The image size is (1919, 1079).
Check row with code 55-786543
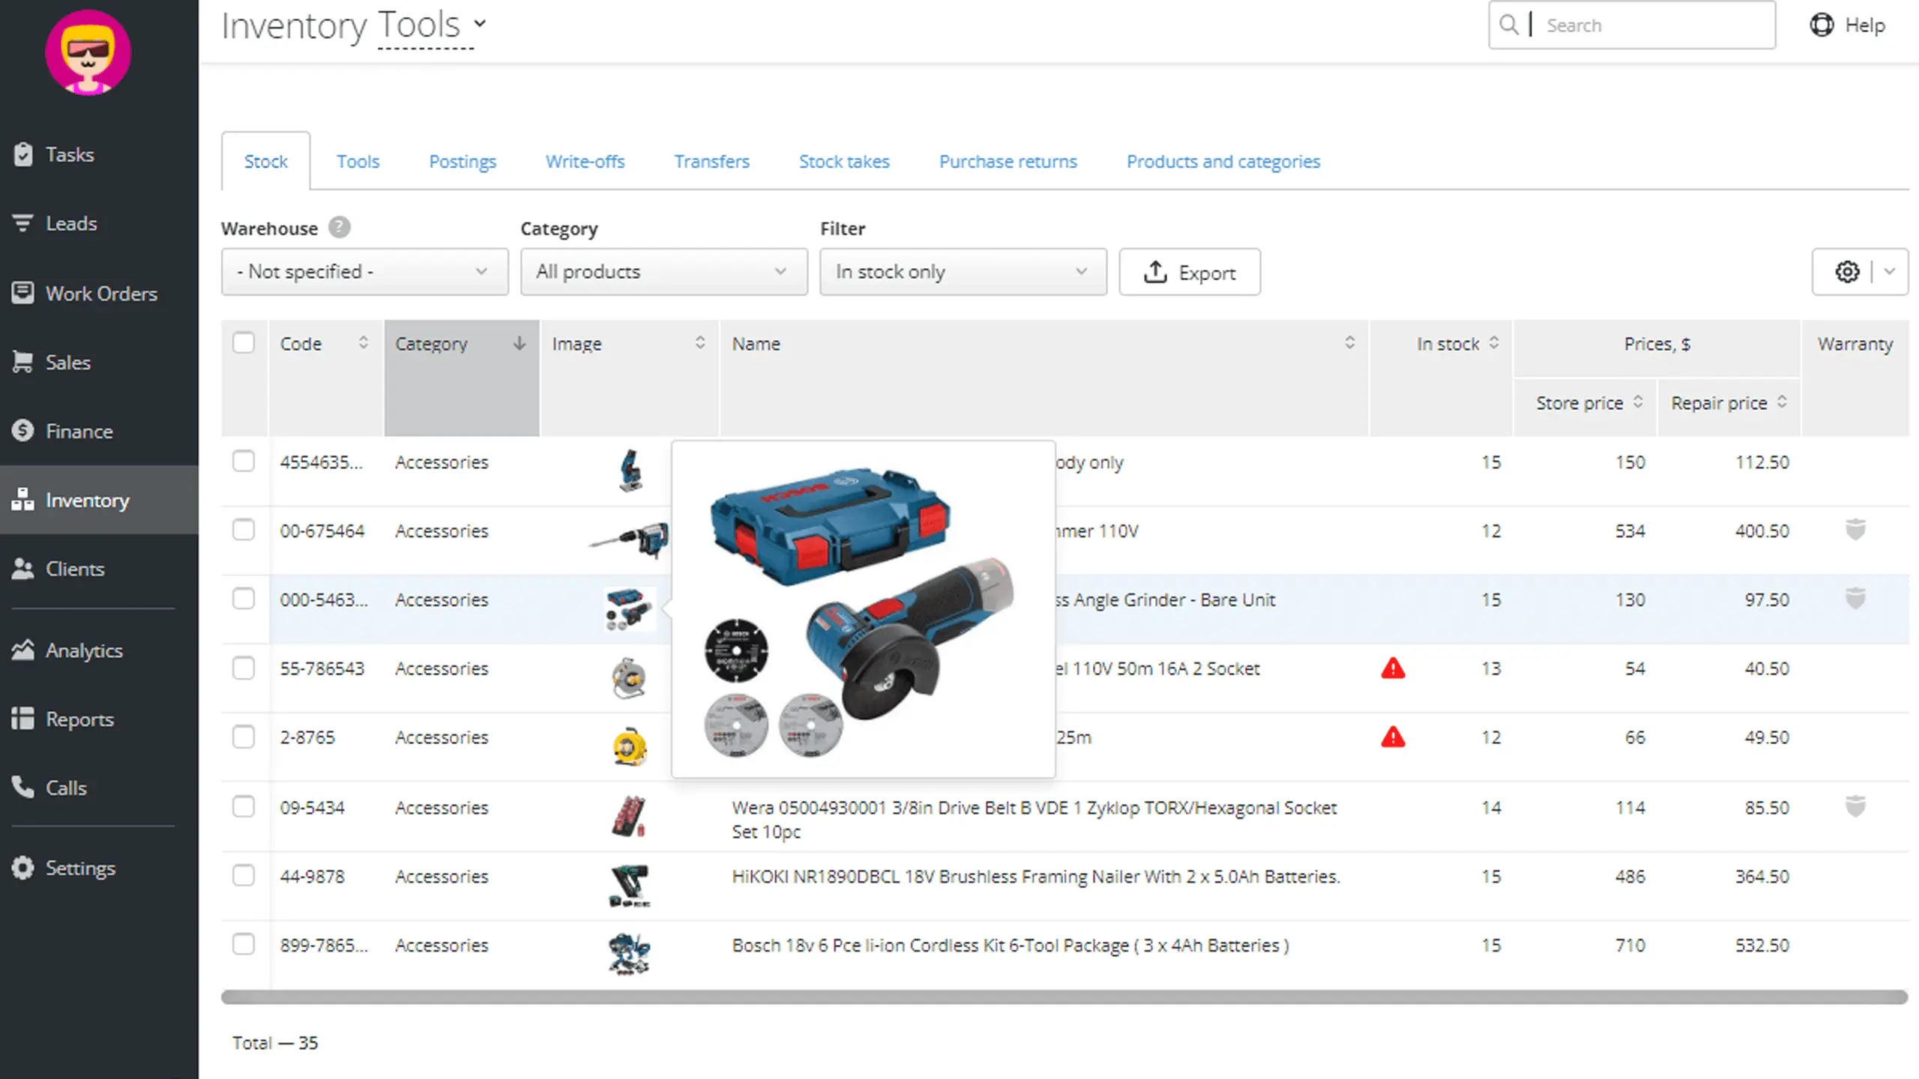point(244,668)
